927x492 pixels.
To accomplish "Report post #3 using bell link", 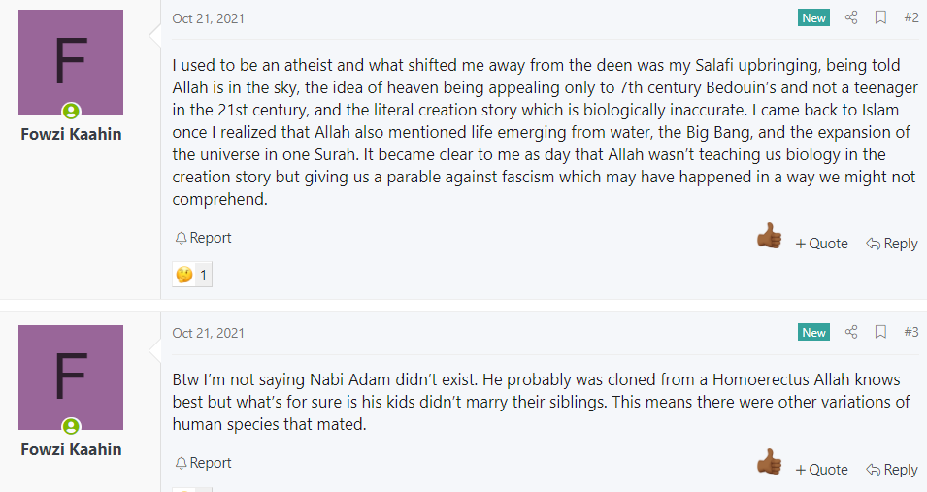I will tap(203, 463).
